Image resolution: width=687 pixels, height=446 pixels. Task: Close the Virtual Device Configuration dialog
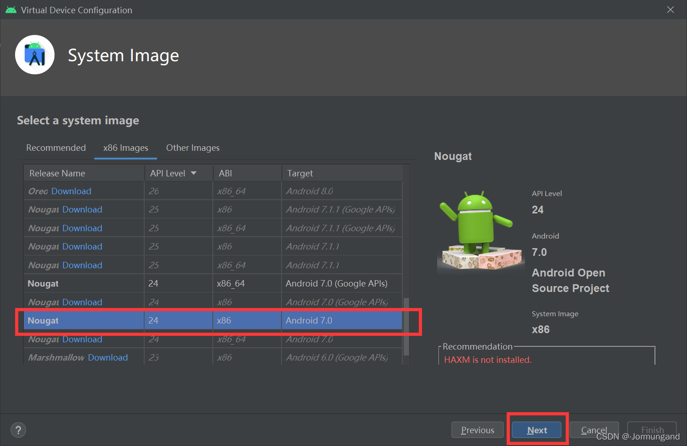click(x=671, y=10)
